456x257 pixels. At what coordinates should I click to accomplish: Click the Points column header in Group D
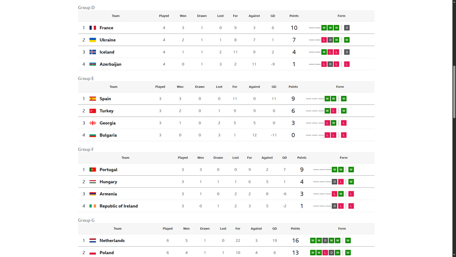pos(294,16)
